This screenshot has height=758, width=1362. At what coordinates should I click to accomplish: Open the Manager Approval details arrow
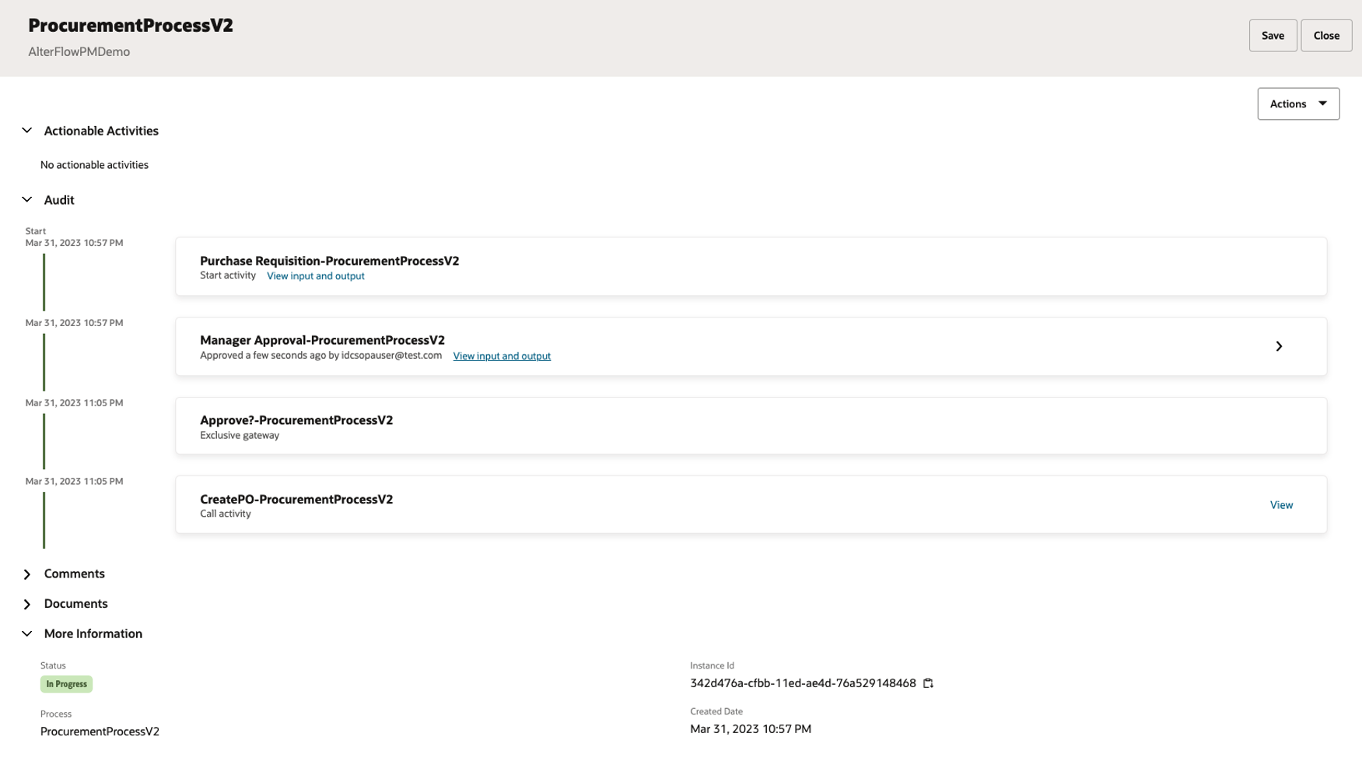click(1279, 346)
